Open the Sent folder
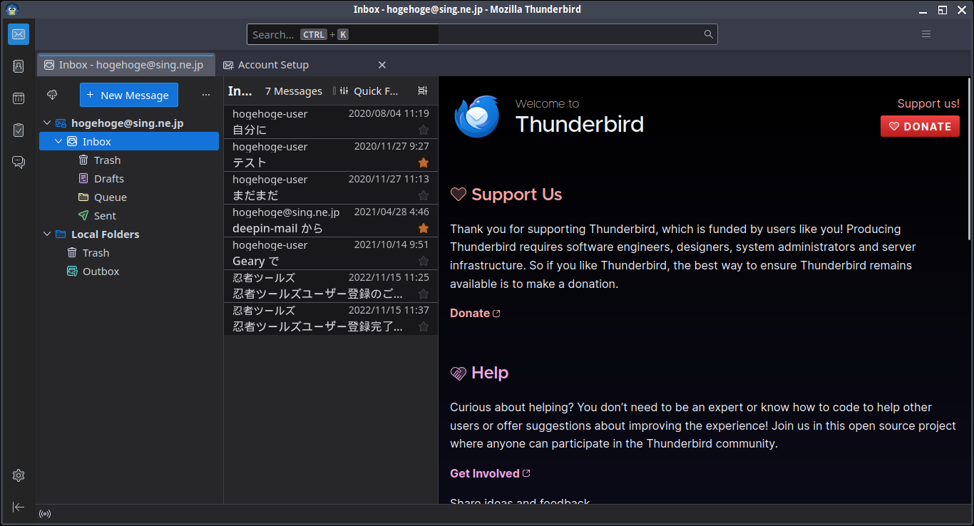 pyautogui.click(x=129, y=216)
